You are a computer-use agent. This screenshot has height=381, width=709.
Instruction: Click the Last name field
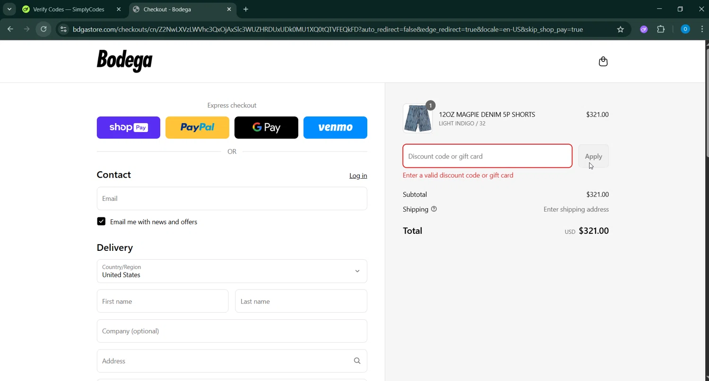(301, 301)
